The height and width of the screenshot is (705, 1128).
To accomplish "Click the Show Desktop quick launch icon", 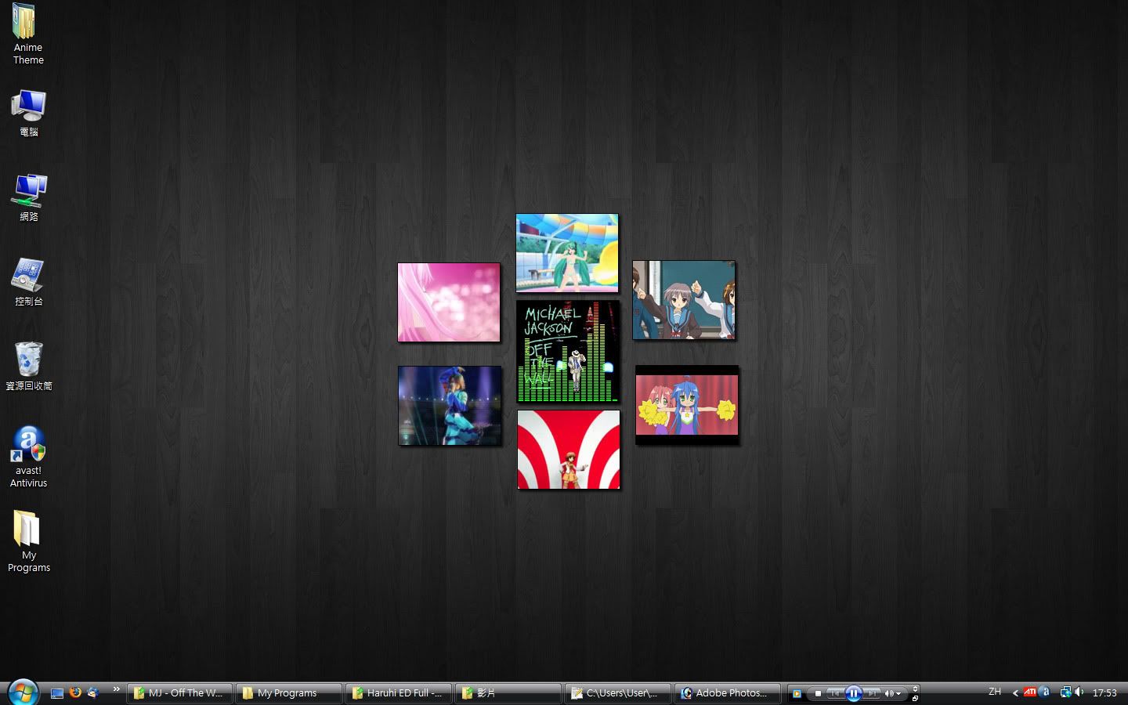I will (x=56, y=692).
